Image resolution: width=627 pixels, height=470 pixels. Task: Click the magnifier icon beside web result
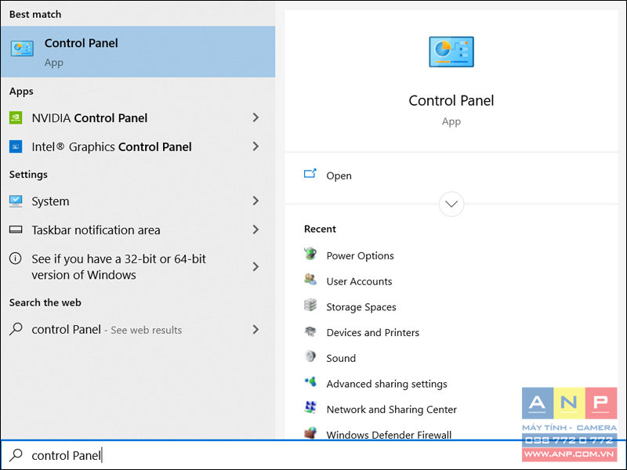point(16,329)
